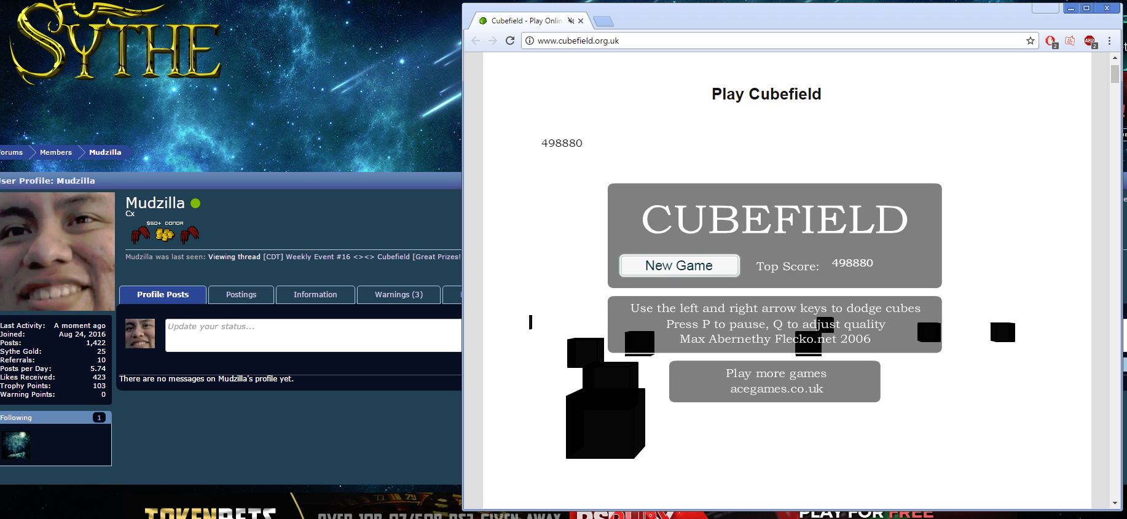Screen dimensions: 1127x519
Task: Click the Posts count 1,422
Action: pyautogui.click(x=96, y=343)
